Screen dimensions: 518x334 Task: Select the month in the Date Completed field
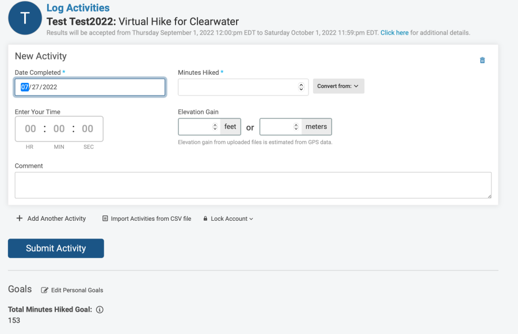25,87
